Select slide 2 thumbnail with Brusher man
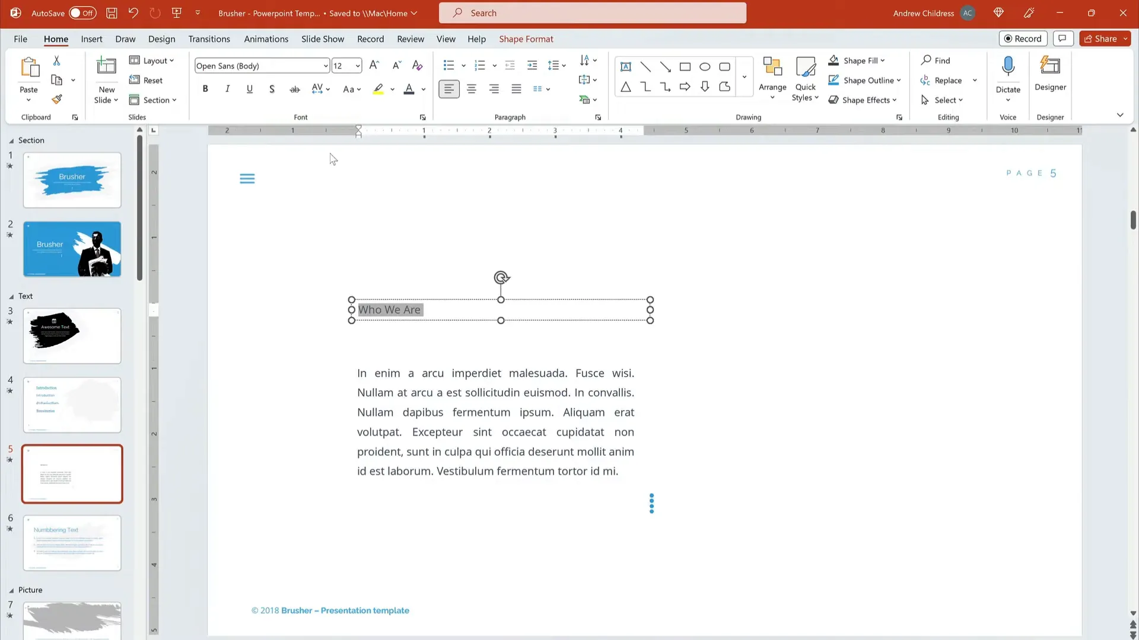The width and height of the screenshot is (1139, 640). tap(72, 249)
